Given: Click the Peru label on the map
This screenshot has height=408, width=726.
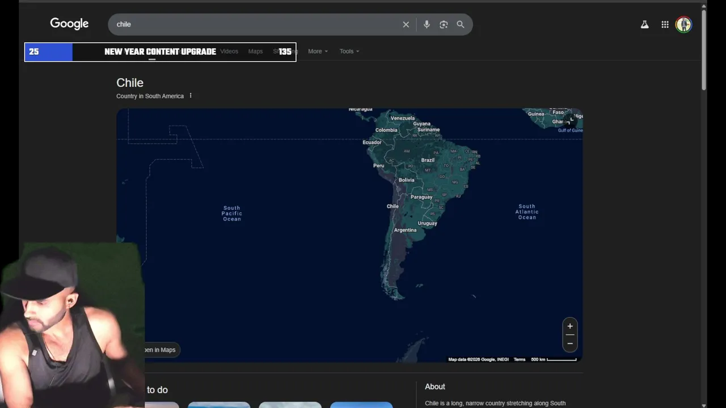Looking at the screenshot, I should 378,165.
